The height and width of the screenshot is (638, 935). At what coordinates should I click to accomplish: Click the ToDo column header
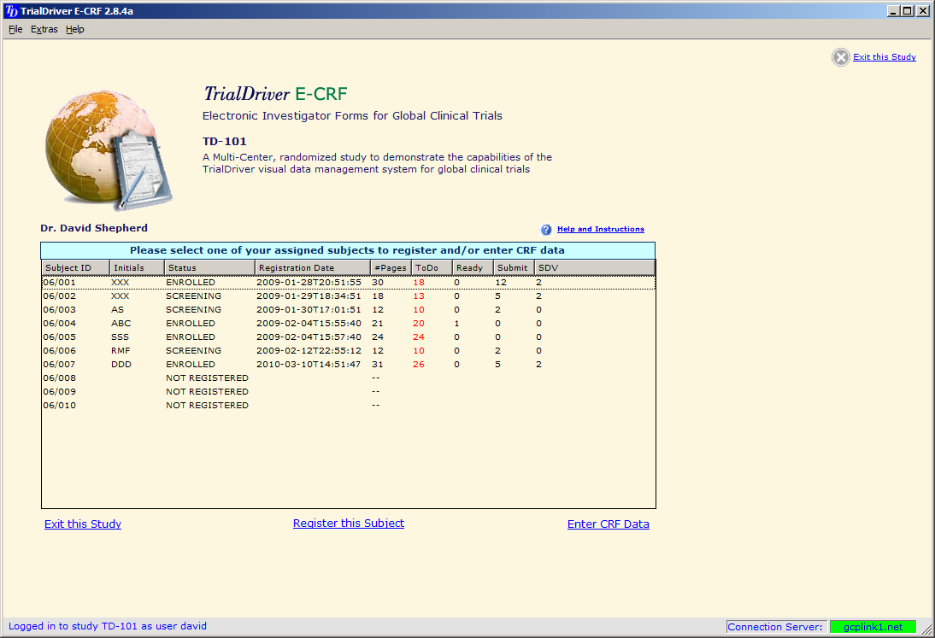pos(432,268)
